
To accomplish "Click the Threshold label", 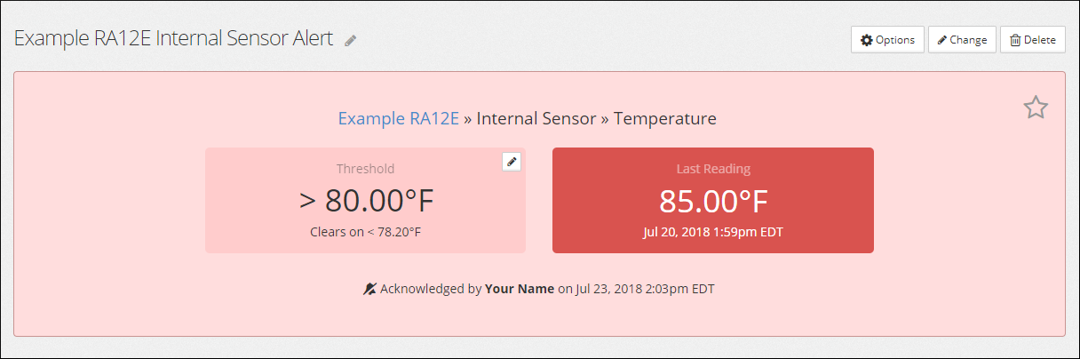I will pyautogui.click(x=365, y=169).
